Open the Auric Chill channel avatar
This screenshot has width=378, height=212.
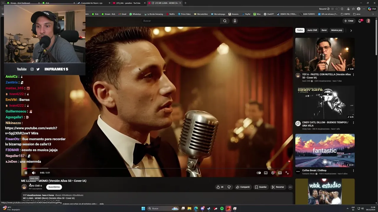(24, 187)
